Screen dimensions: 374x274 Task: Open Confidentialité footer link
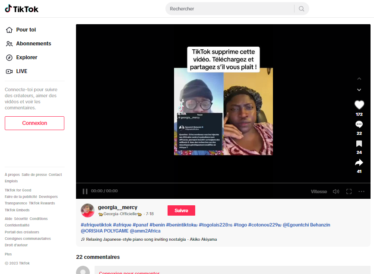17,225
